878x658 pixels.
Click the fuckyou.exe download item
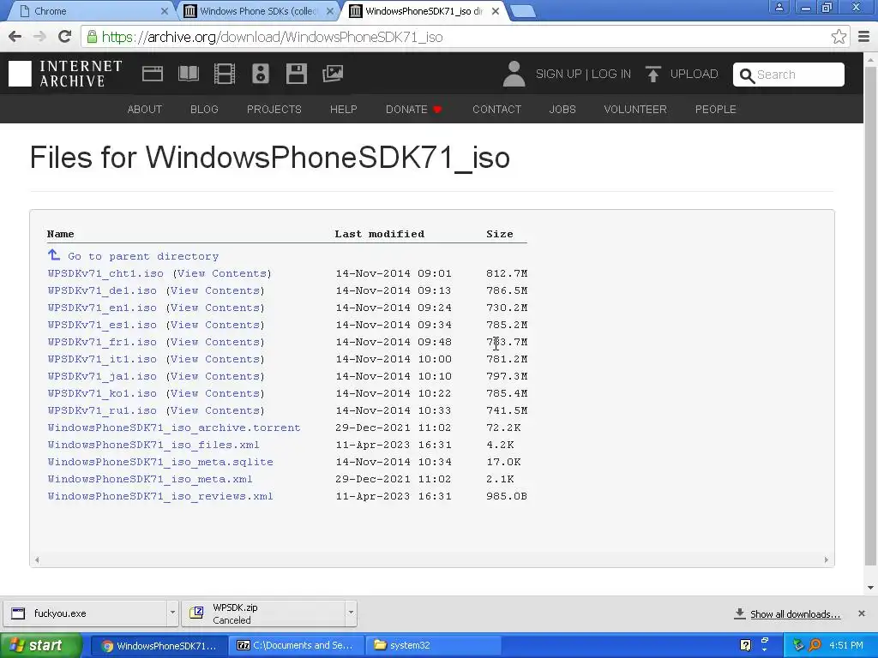(85, 613)
